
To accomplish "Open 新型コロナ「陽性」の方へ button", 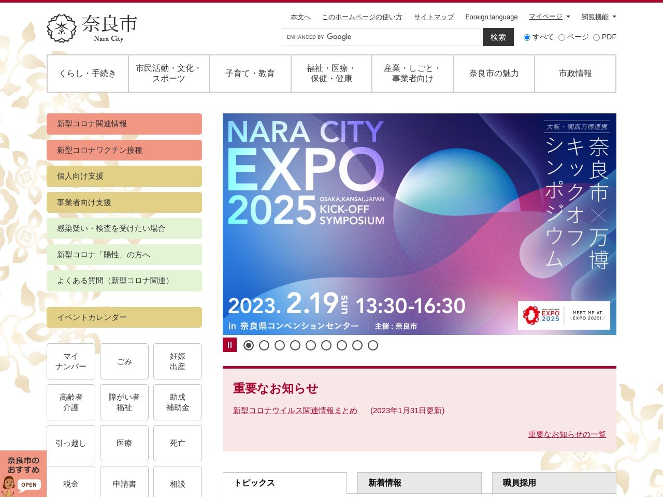I will point(124,255).
